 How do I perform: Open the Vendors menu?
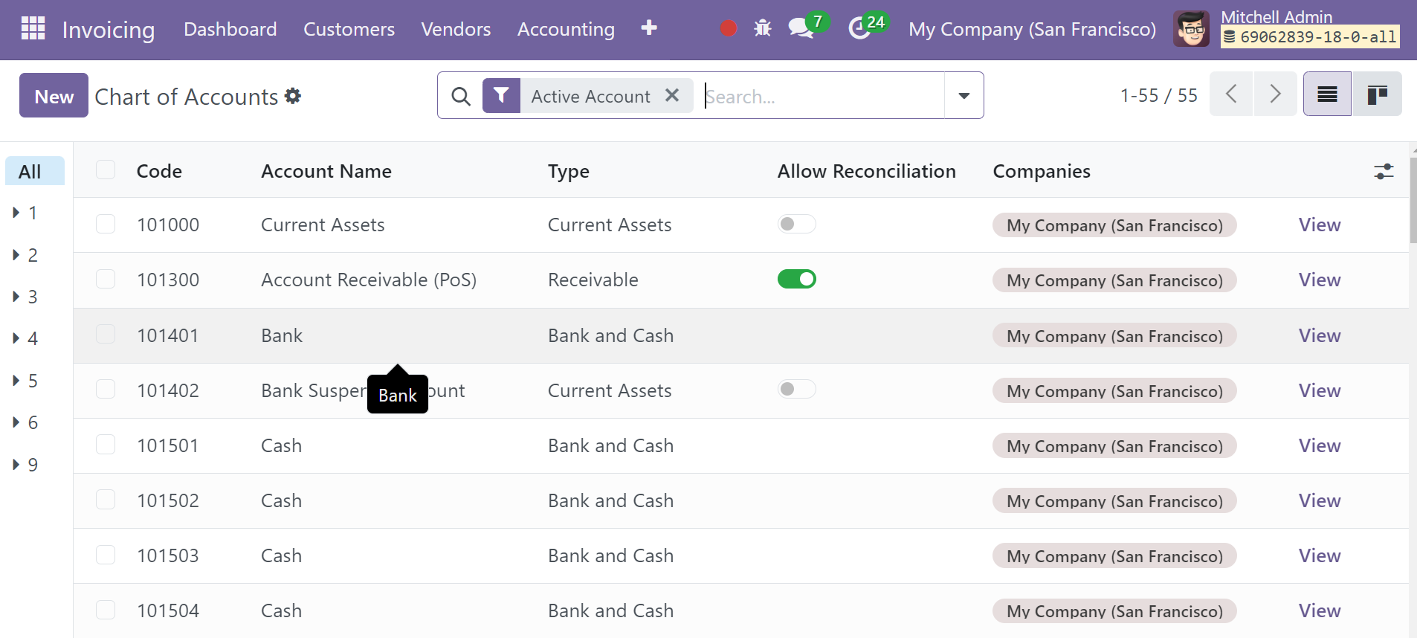(456, 29)
